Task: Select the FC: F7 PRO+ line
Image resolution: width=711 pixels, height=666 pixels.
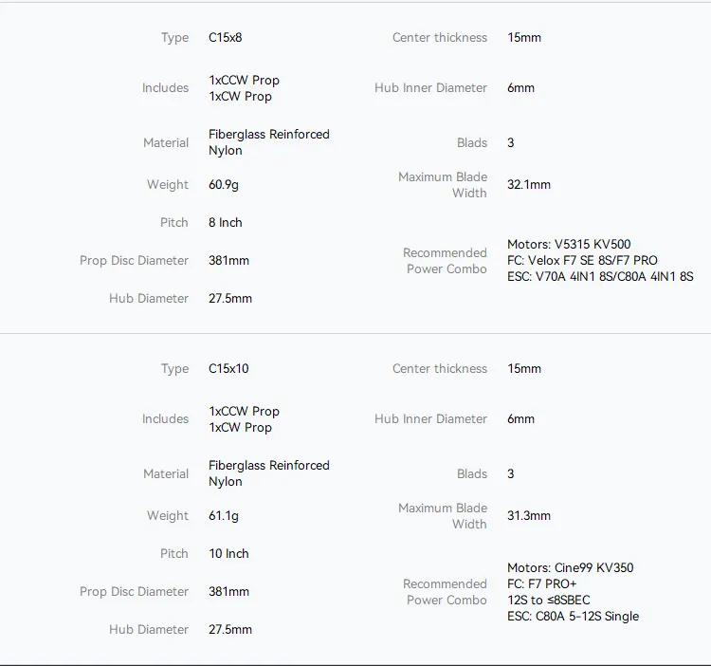Action: click(542, 584)
